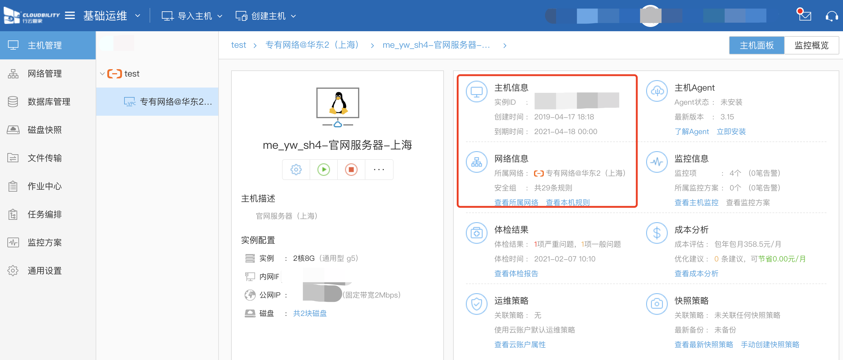The image size is (843, 360).
Task: Click the 共2块磁盘 link
Action: tap(310, 313)
